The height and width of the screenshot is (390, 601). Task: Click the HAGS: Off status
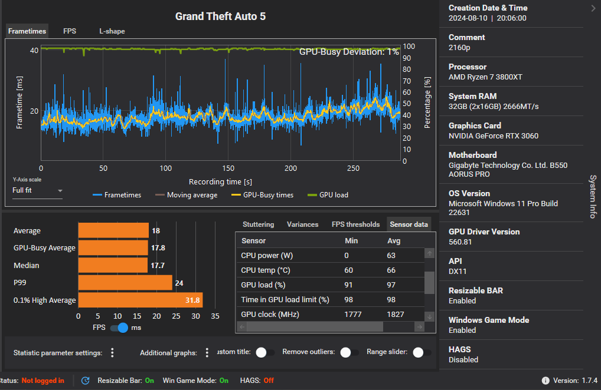coord(257,381)
